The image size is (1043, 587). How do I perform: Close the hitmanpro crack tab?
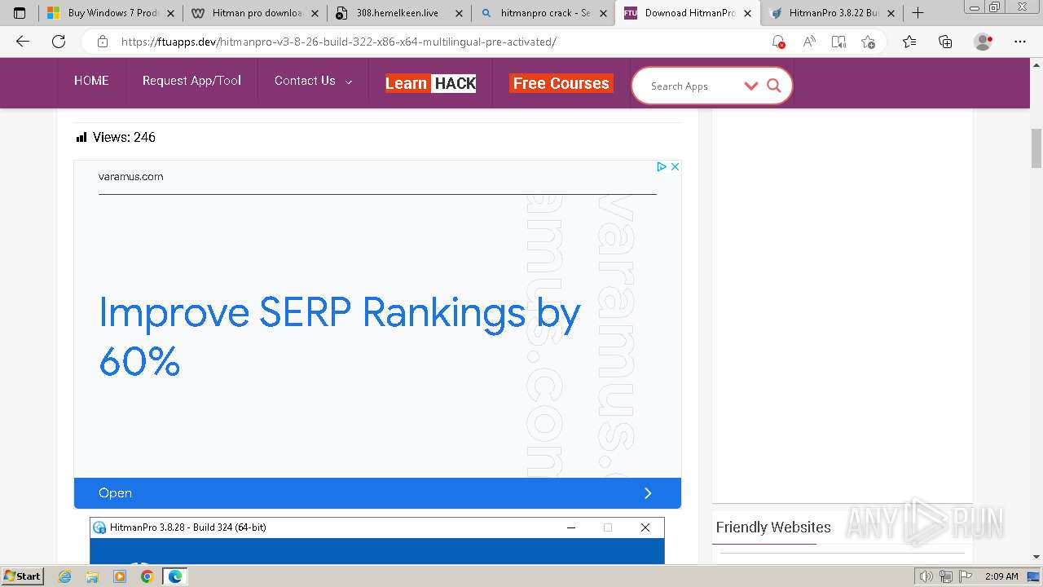(603, 13)
